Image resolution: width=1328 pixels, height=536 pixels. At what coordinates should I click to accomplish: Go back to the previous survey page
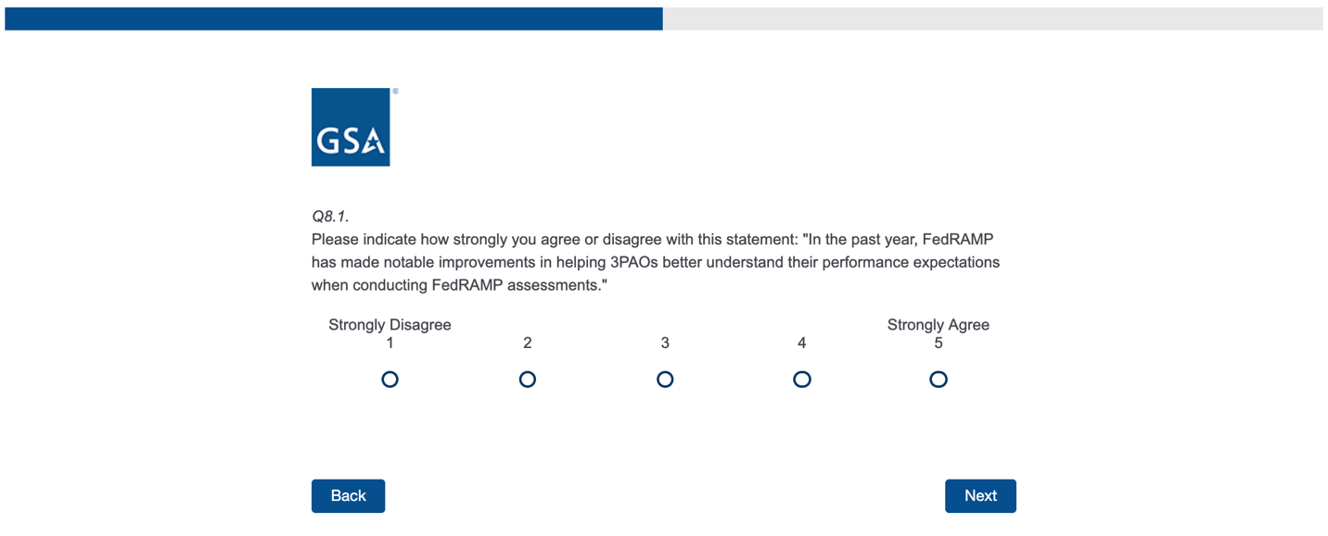tap(348, 496)
